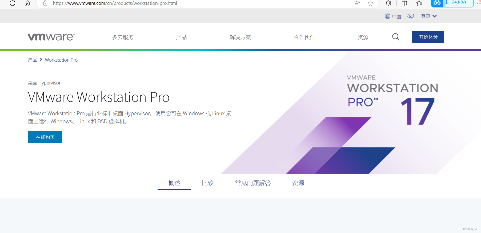The height and width of the screenshot is (233, 481).
Task: Open the site search magnifier icon
Action: (396, 37)
